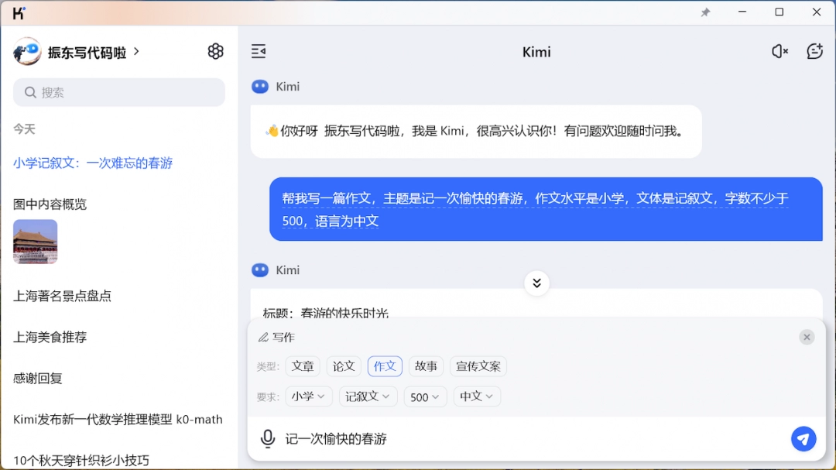
Task: Click the Kimi logo in the title bar
Action: coord(19,13)
